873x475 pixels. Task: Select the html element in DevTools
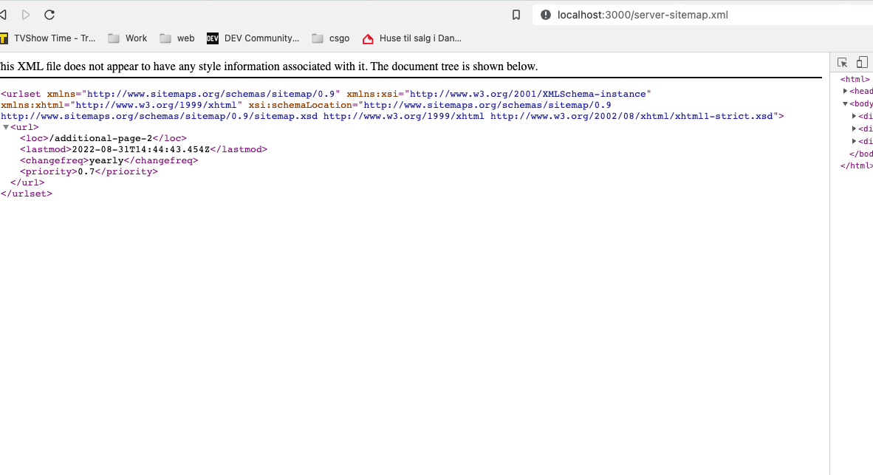(x=855, y=79)
